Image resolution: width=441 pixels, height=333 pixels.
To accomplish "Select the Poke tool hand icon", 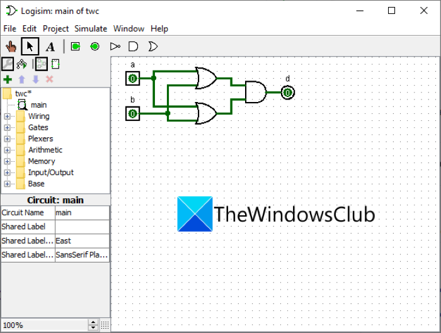I will click(x=11, y=47).
